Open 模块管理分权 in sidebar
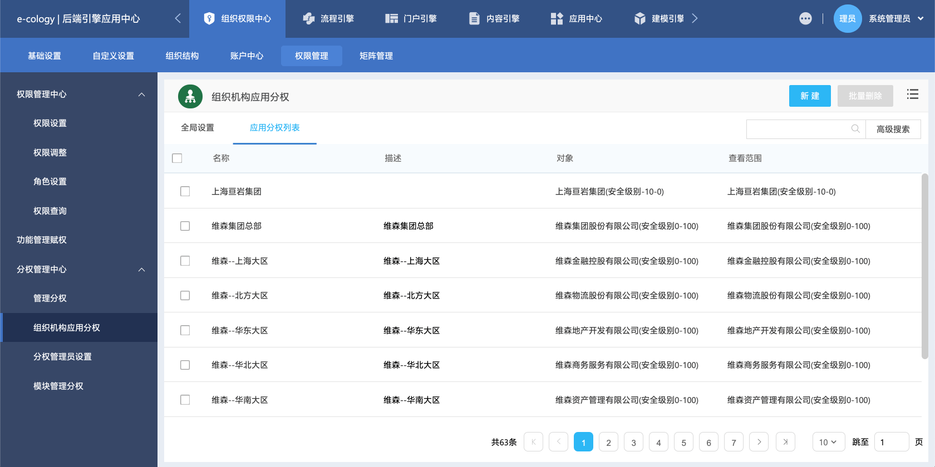The height and width of the screenshot is (467, 935). (58, 386)
